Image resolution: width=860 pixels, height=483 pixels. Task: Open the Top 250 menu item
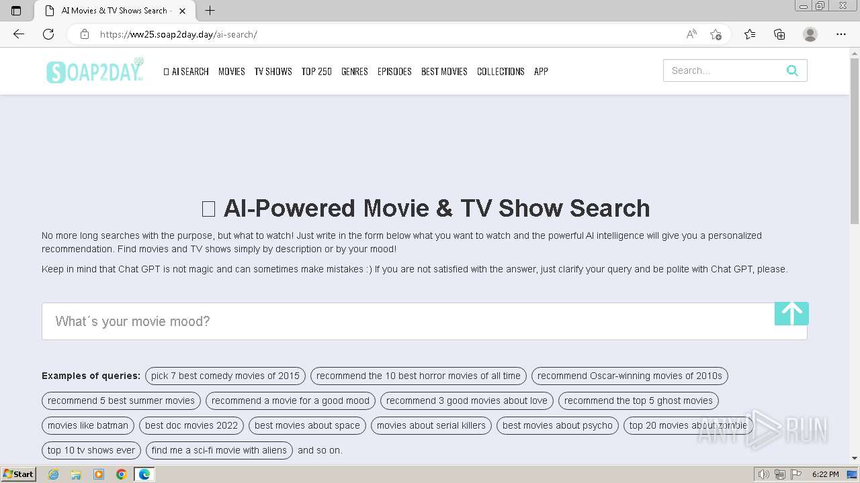[316, 71]
